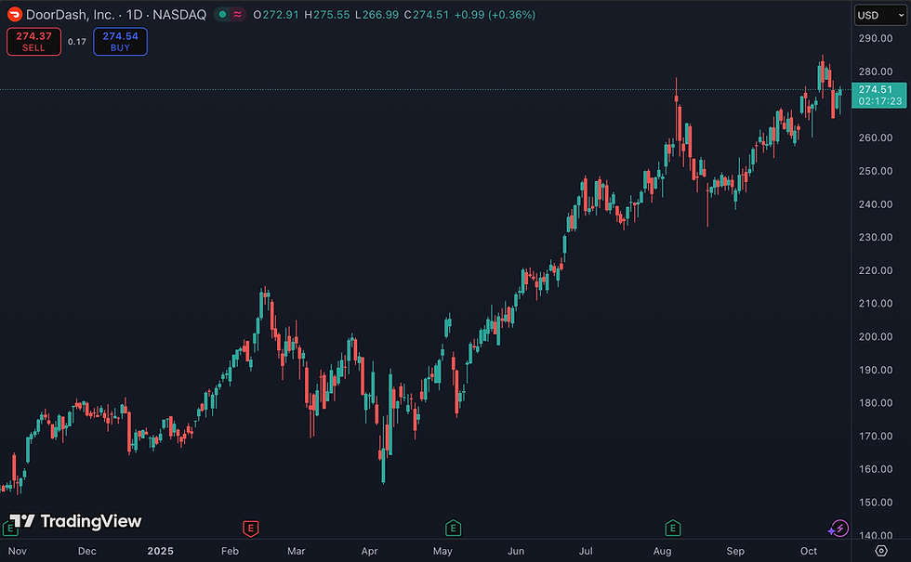Click the Aug label on time axis
This screenshot has height=562, width=911.
662,551
